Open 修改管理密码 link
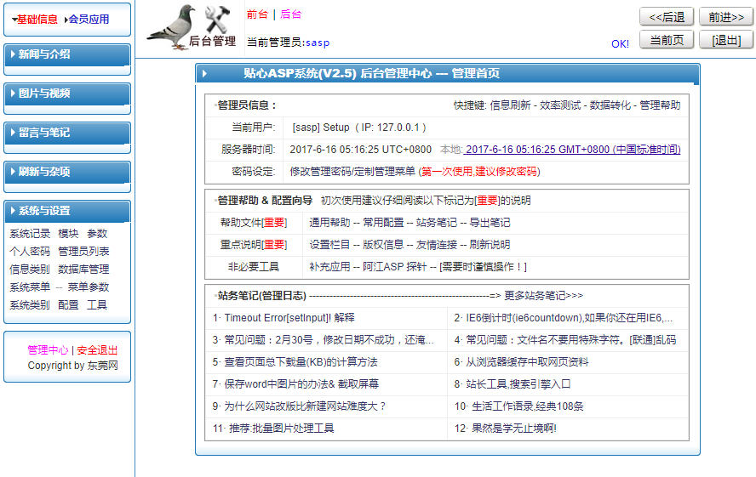Screen dimensions: 756x477 click(x=319, y=172)
